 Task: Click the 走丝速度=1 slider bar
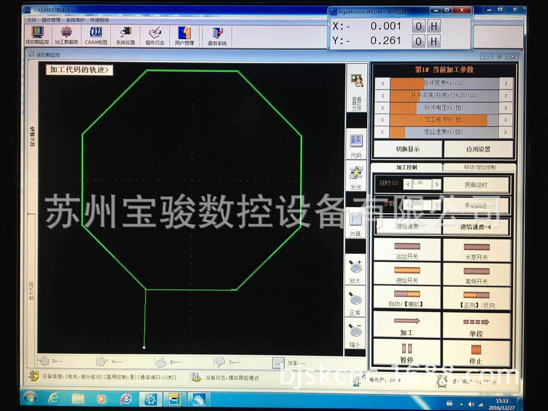(x=444, y=132)
